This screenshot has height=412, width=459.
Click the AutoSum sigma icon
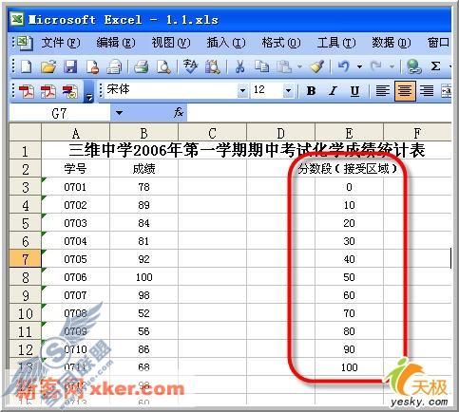tap(435, 66)
